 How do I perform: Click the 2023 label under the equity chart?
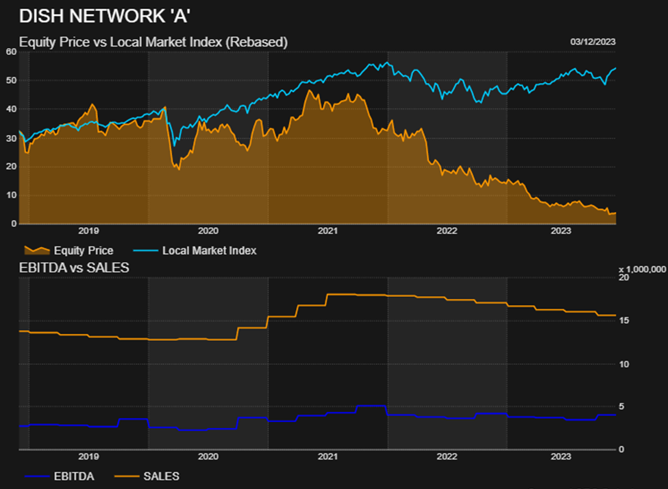[x=560, y=231]
